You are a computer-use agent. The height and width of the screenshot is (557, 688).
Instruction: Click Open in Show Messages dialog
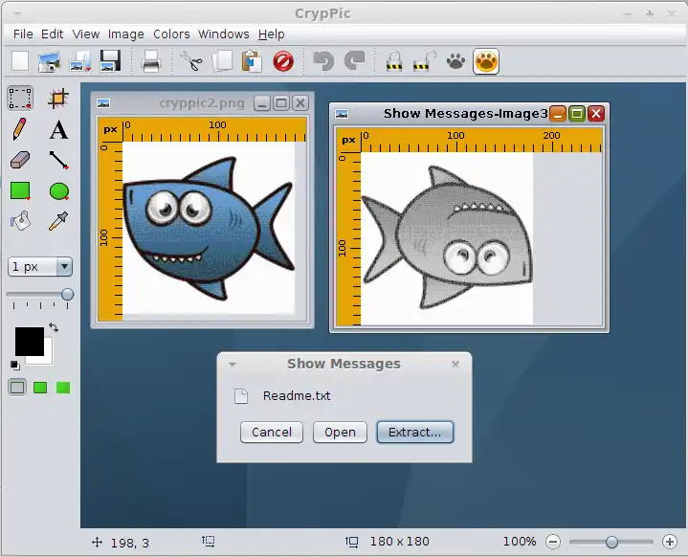pyautogui.click(x=340, y=433)
